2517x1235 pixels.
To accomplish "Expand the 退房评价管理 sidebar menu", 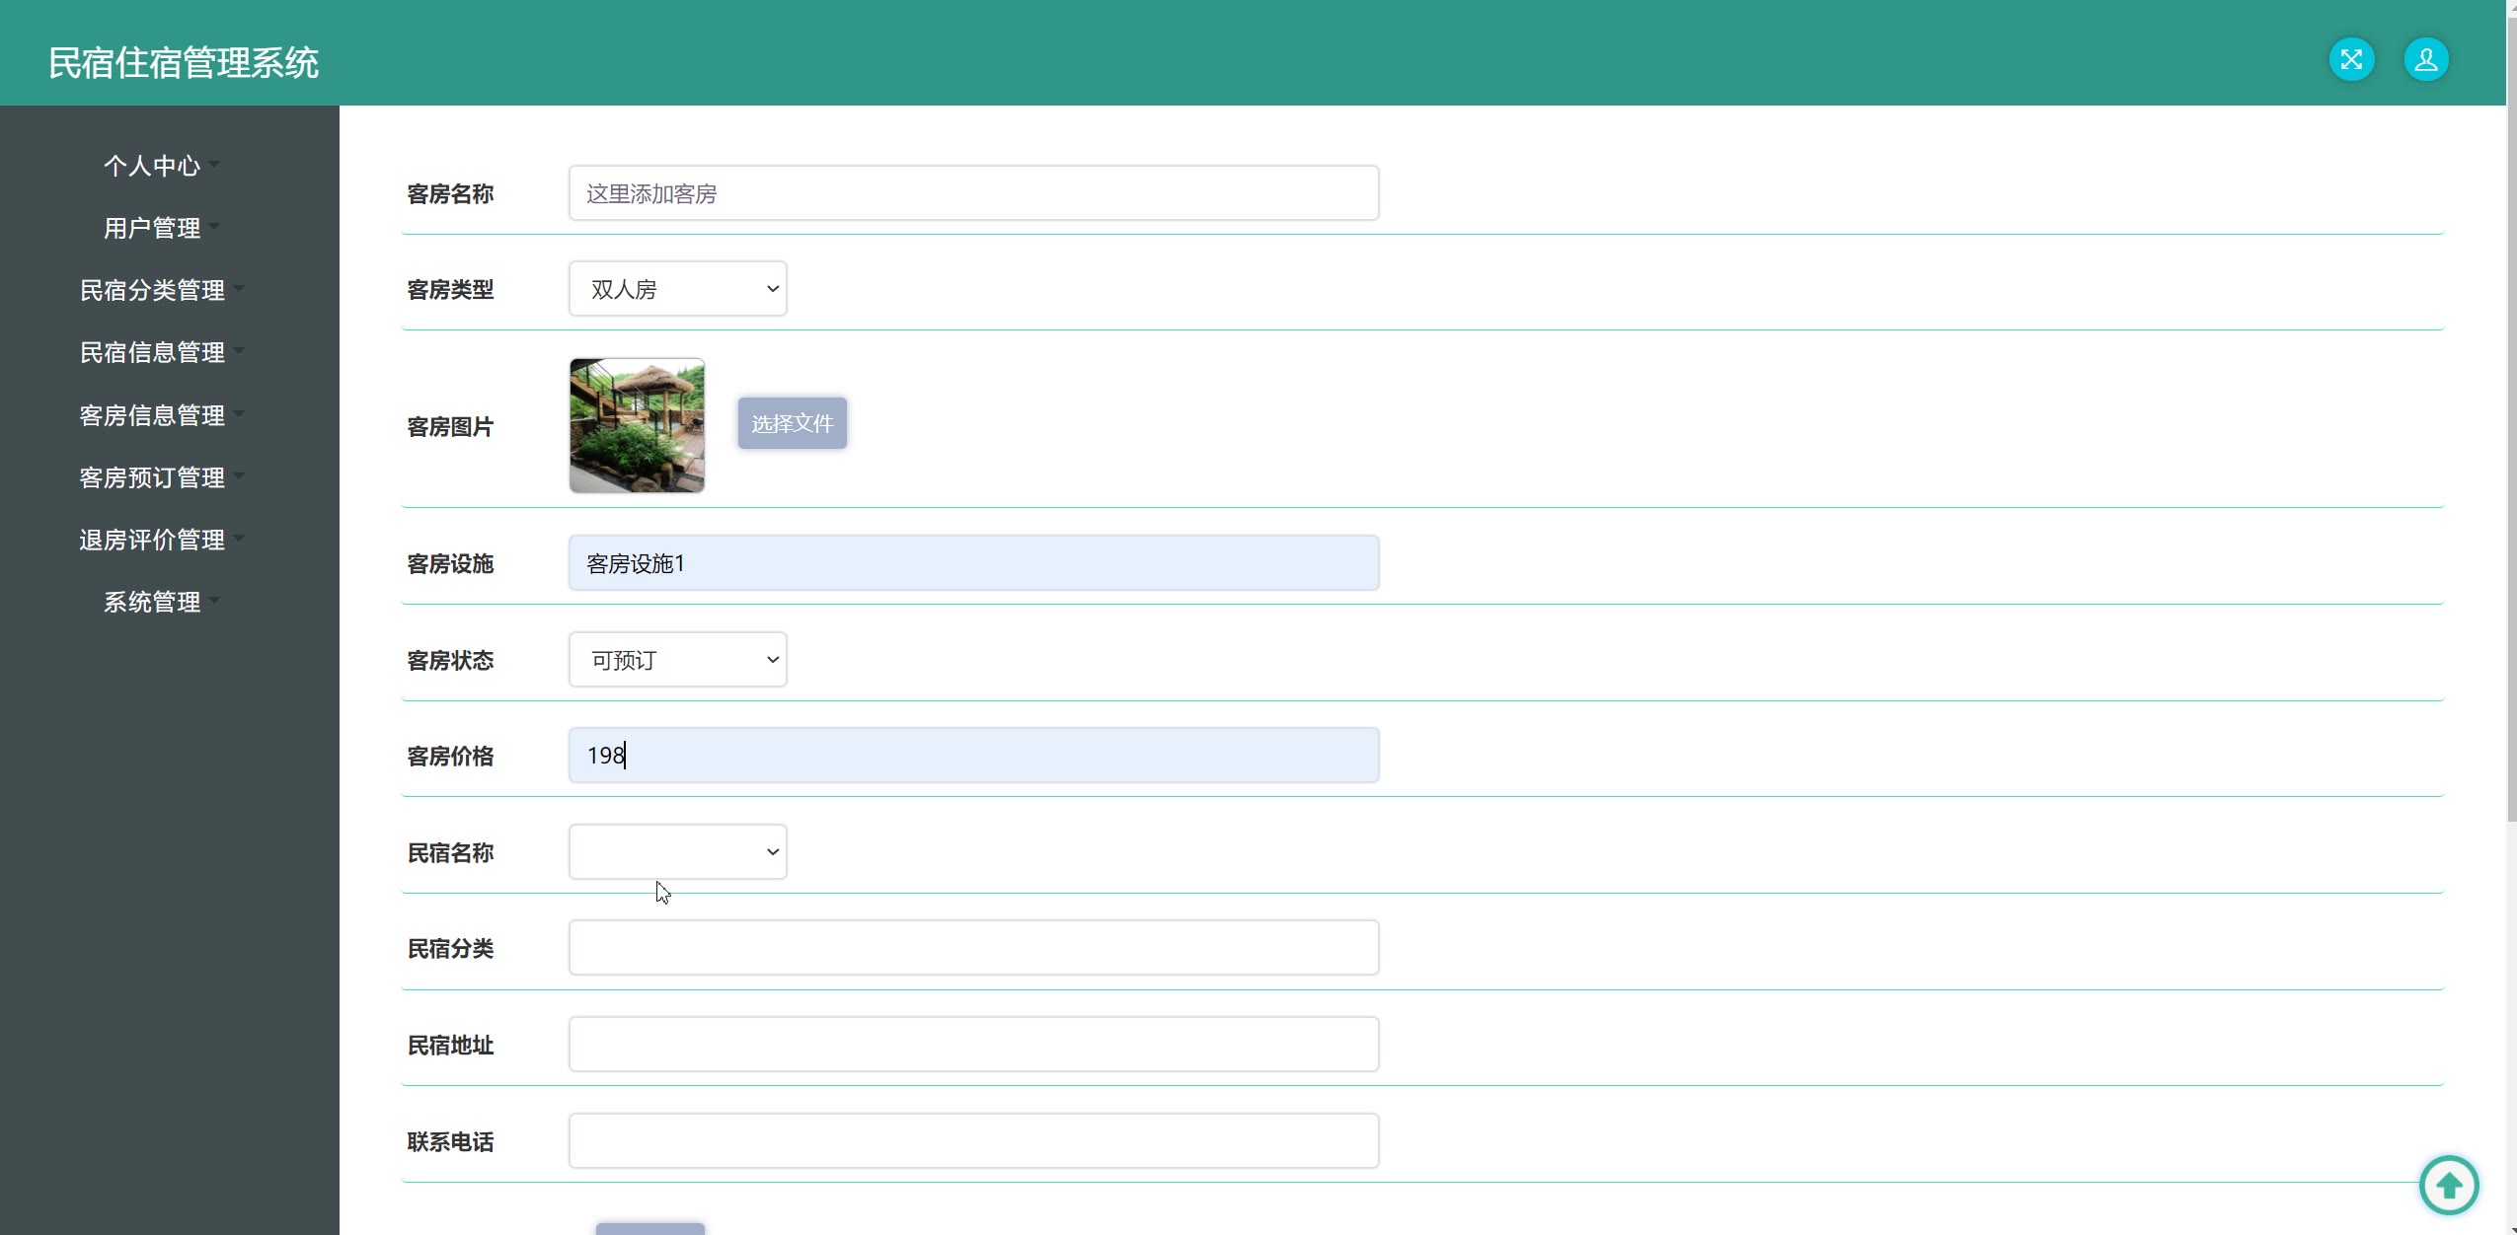I will [153, 540].
